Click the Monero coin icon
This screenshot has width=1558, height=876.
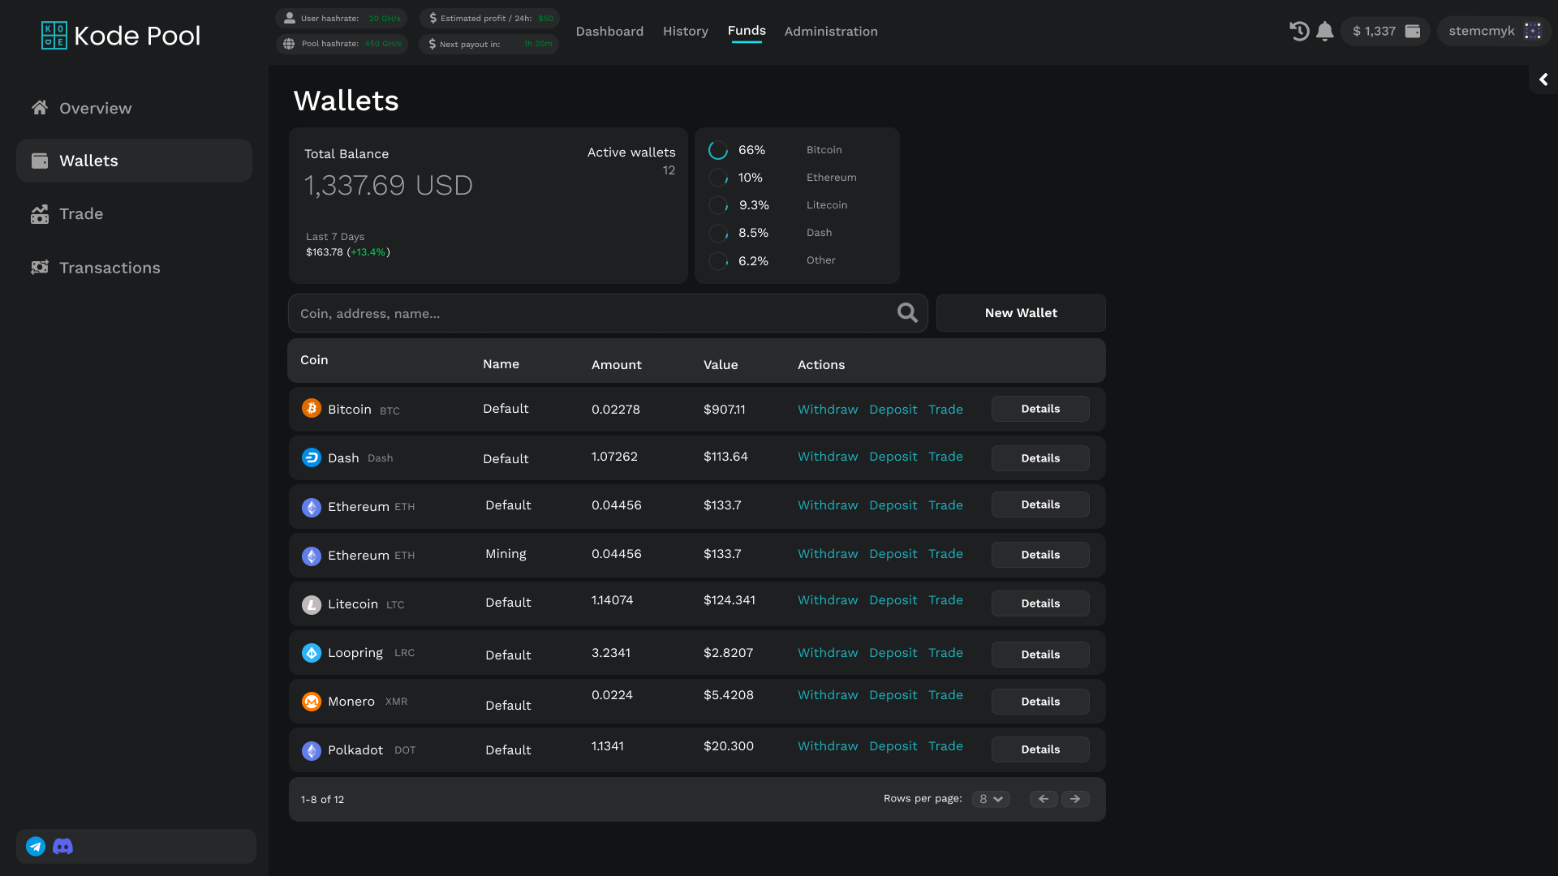click(312, 701)
